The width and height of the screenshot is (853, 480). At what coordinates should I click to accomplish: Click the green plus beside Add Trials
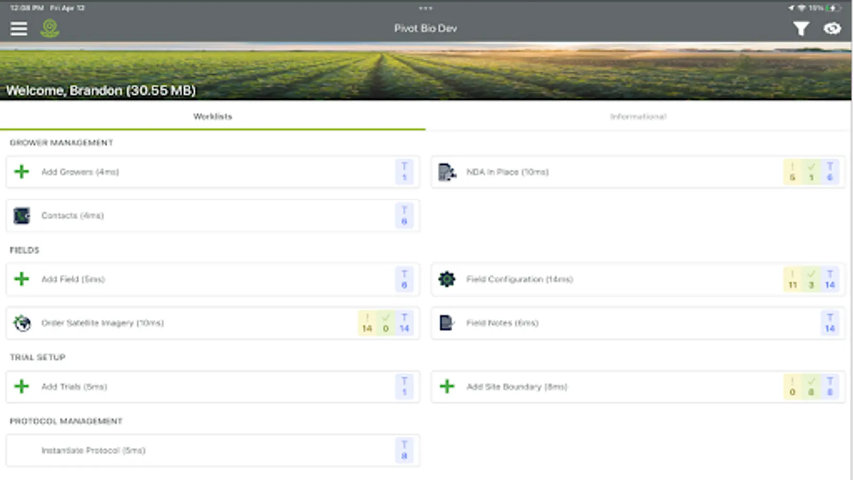click(21, 386)
